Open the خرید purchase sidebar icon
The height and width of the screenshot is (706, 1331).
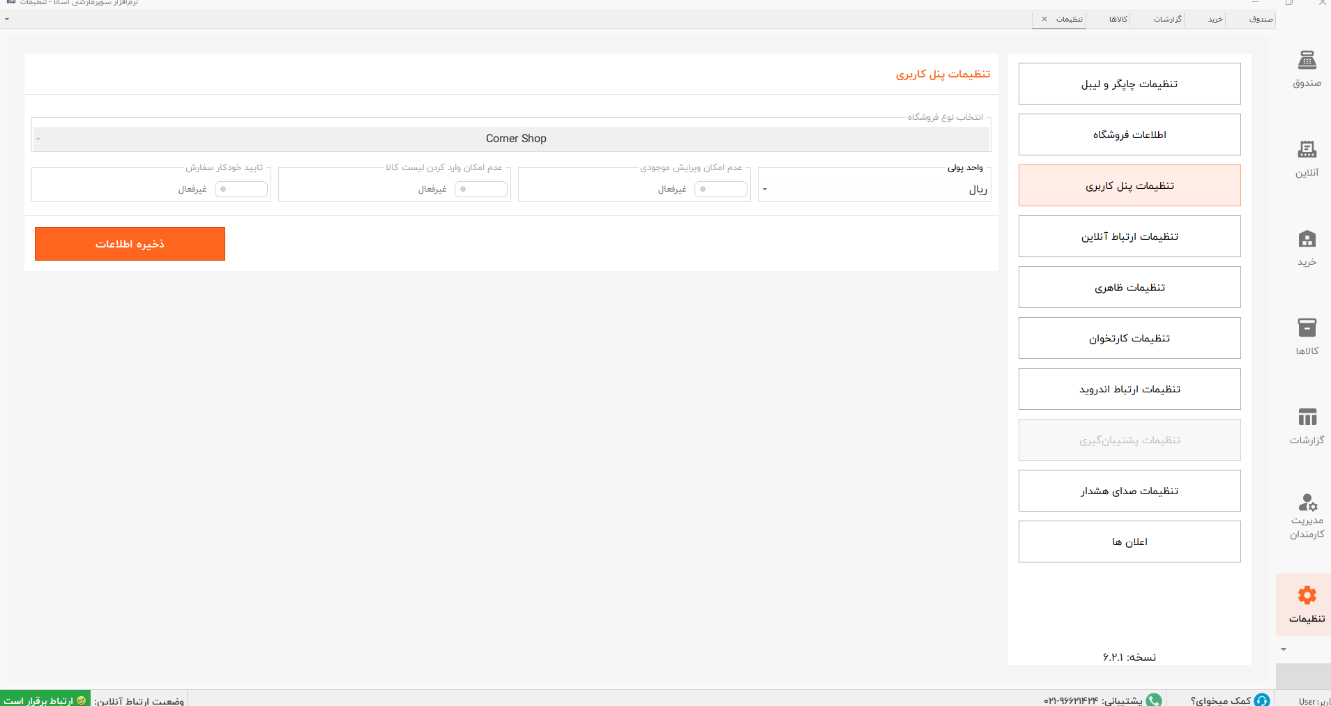(x=1307, y=247)
